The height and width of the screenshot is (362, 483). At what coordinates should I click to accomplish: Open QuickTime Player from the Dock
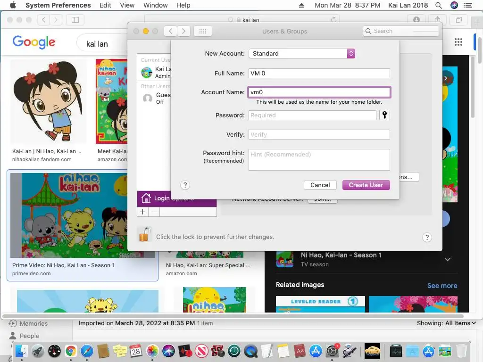pyautogui.click(x=250, y=351)
